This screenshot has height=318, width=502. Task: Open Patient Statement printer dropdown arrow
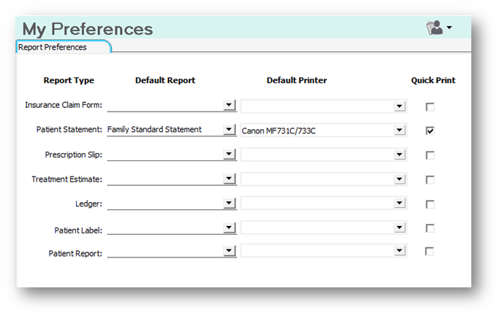pyautogui.click(x=399, y=131)
